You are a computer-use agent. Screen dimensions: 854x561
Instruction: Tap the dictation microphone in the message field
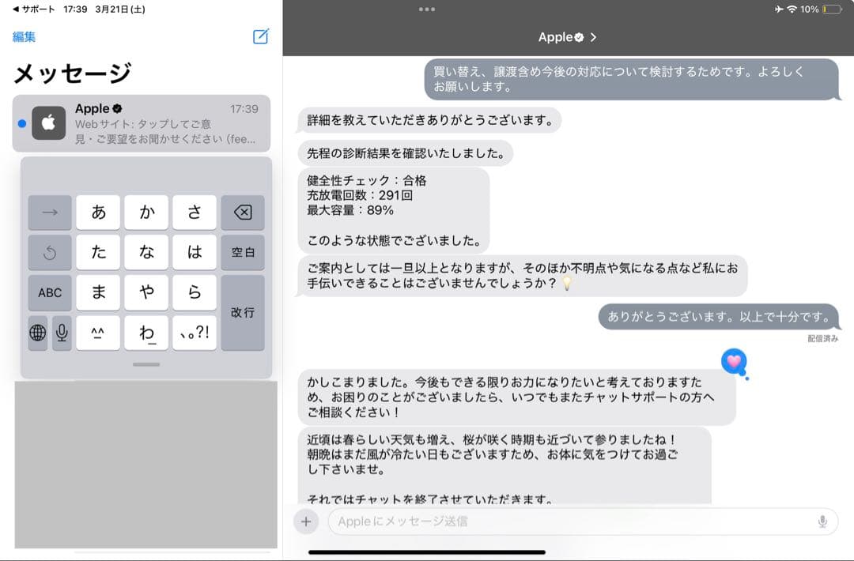[x=822, y=521]
